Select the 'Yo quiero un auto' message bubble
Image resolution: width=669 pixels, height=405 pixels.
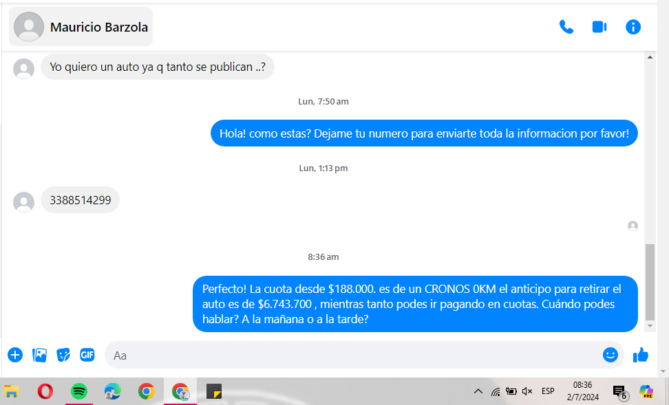158,67
